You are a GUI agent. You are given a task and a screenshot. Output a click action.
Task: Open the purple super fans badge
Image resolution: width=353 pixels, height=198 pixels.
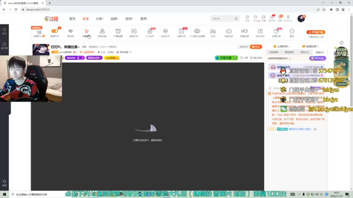(x=94, y=58)
